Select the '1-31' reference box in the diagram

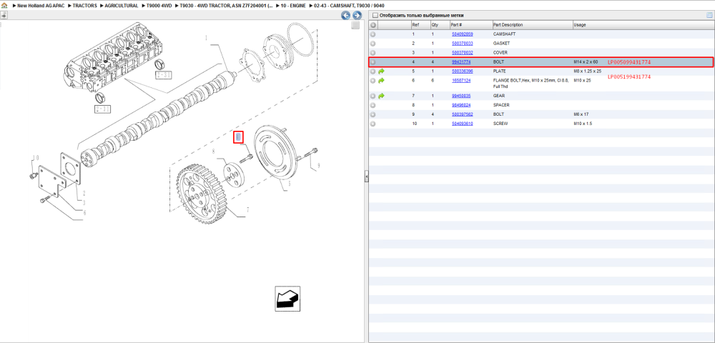[x=162, y=74]
